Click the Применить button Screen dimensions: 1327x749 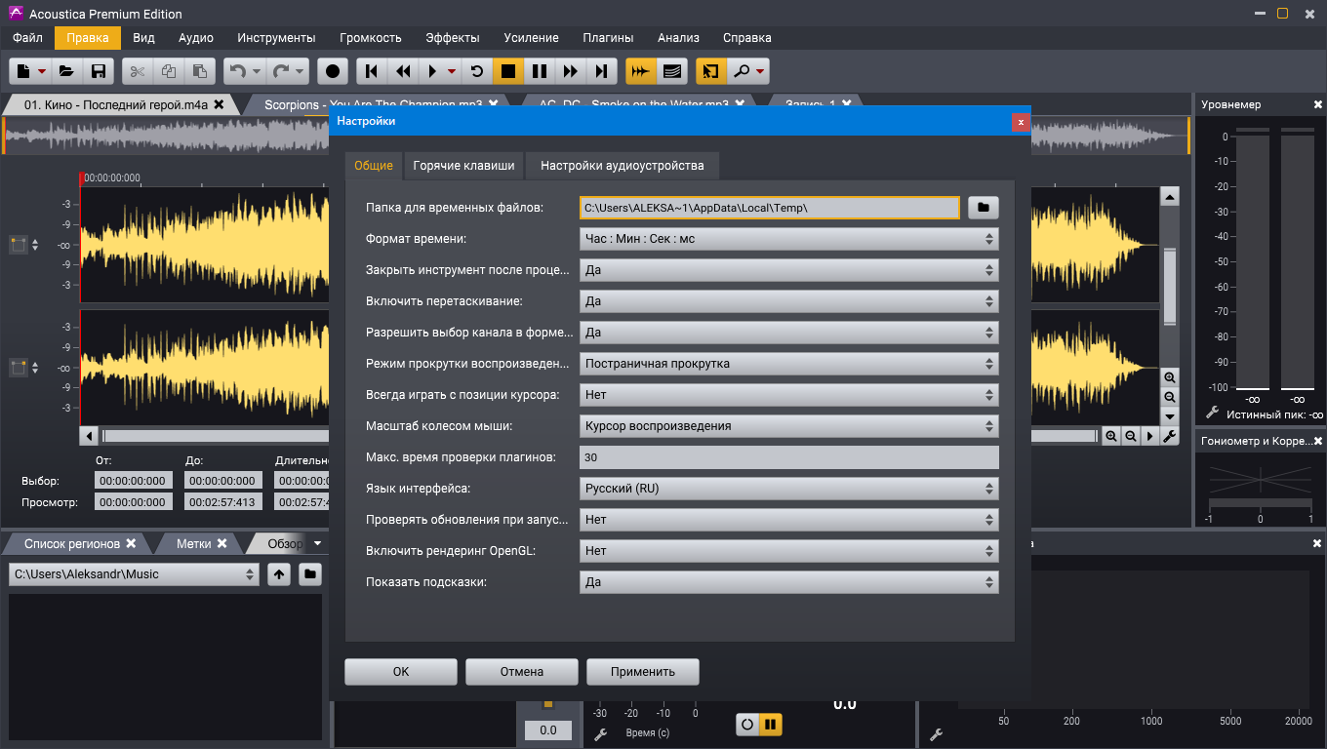[643, 672]
